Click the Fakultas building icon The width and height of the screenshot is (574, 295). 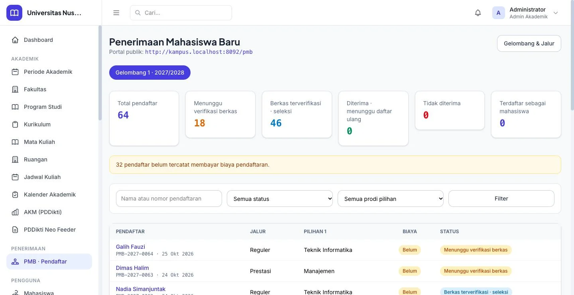[x=15, y=89]
